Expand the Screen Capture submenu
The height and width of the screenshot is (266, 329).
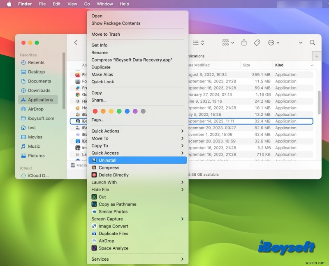(x=138, y=219)
